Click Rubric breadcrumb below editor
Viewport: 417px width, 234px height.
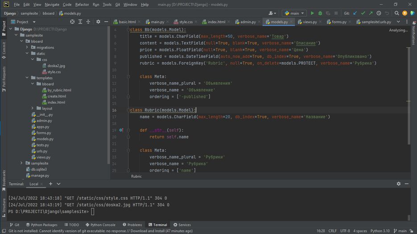[x=136, y=177]
